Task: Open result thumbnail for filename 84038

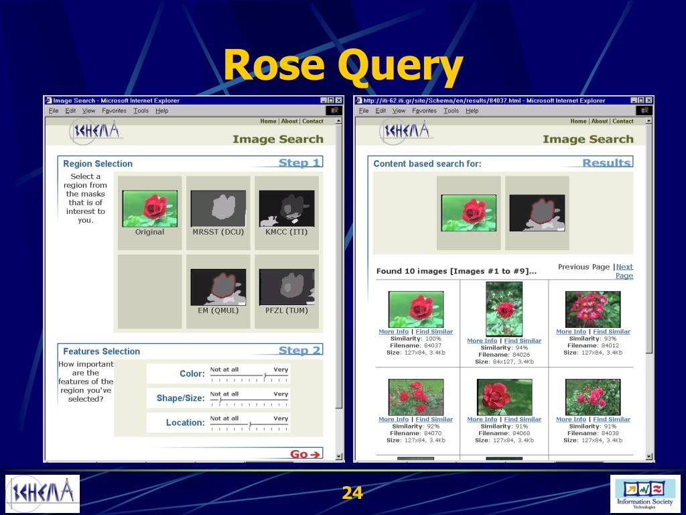Action: coord(593,397)
